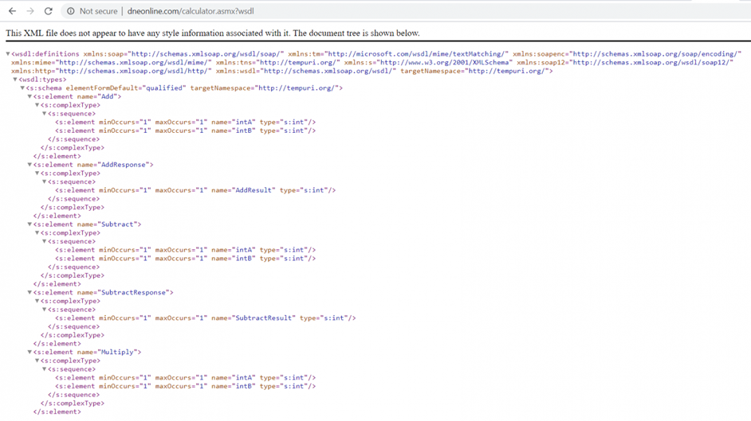
Task: Click the targetNamespace="http://tempuri.org/" on schema line
Action: [x=265, y=88]
